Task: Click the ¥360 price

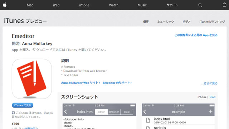Action: [x=15, y=124]
